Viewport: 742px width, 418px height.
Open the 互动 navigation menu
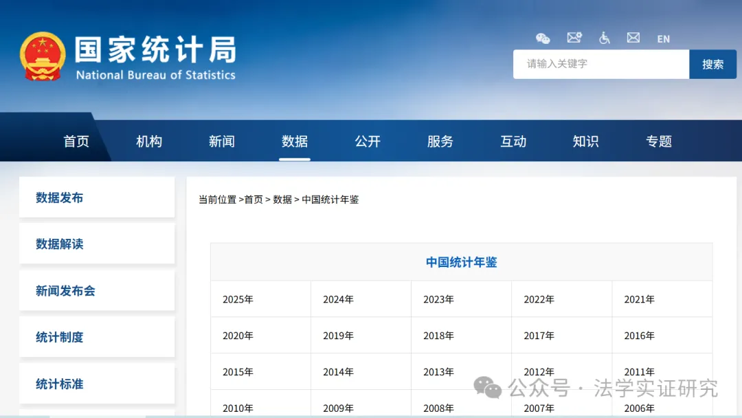pos(513,141)
